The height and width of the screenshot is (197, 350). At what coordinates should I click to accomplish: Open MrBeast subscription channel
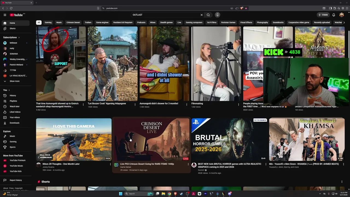click(x=16, y=43)
